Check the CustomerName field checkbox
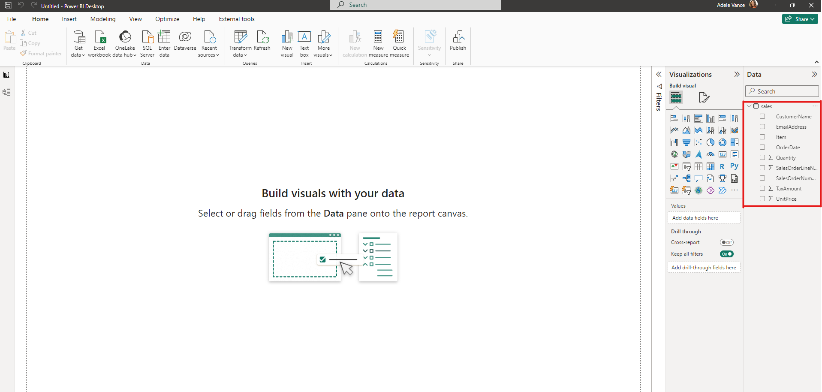822x392 pixels. coord(762,116)
